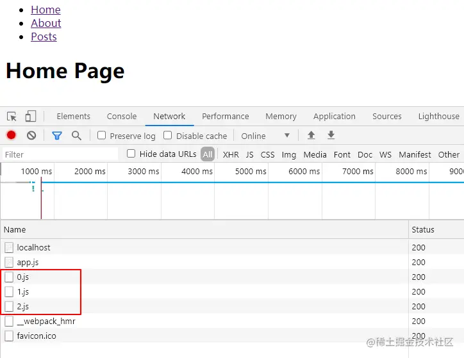Activate the inspect element picker icon

tap(12, 117)
